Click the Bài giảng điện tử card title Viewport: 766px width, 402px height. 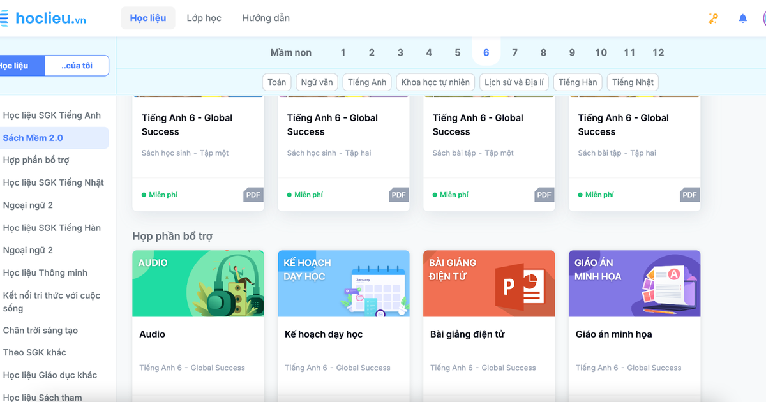pyautogui.click(x=467, y=334)
